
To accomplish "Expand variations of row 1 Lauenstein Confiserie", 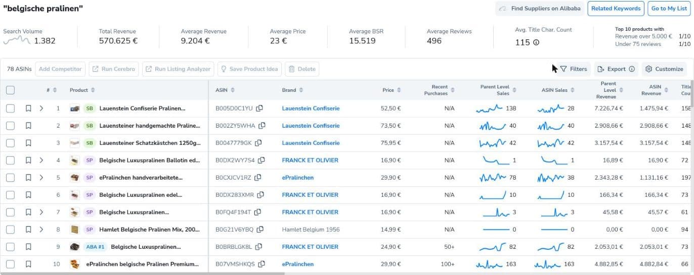I will pos(41,108).
